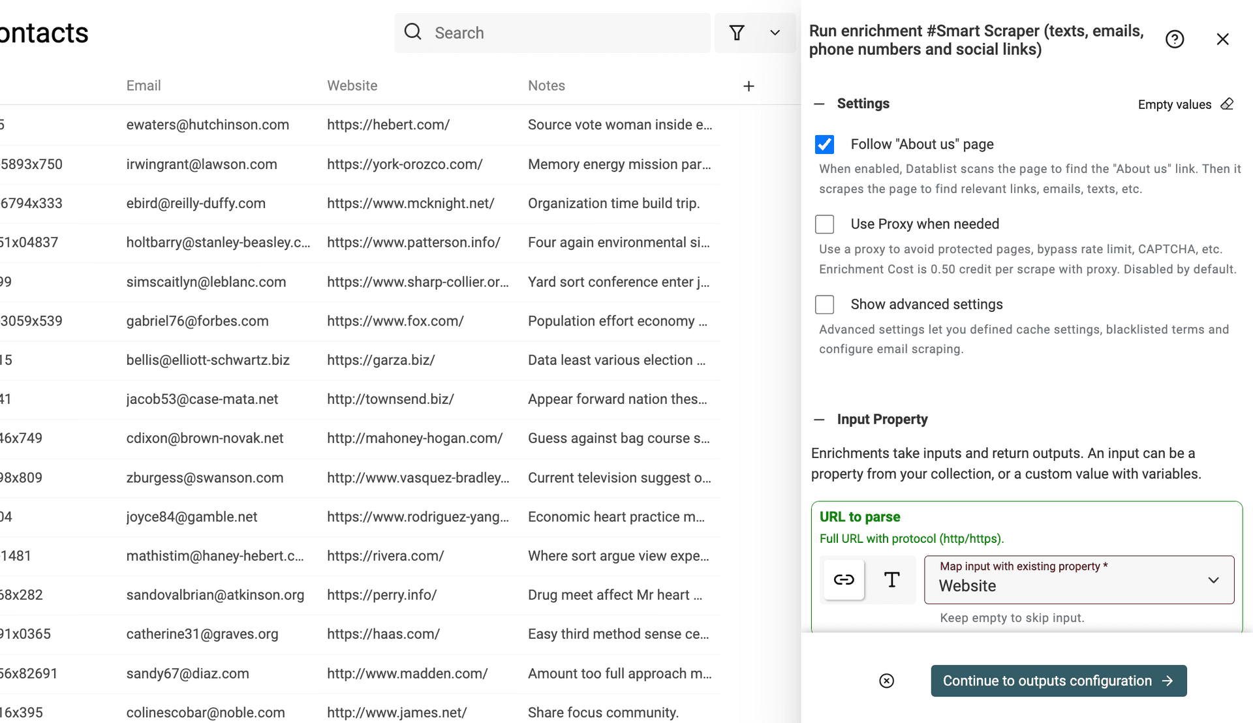Open the filter icon next to search

737,32
